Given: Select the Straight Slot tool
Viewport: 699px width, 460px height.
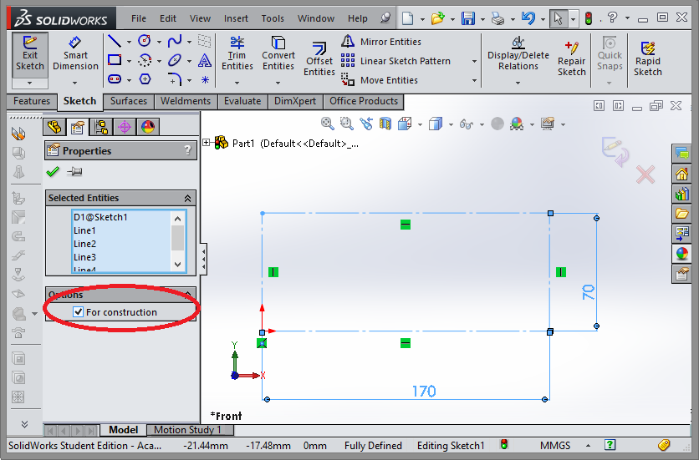Looking at the screenshot, I should tap(115, 79).
